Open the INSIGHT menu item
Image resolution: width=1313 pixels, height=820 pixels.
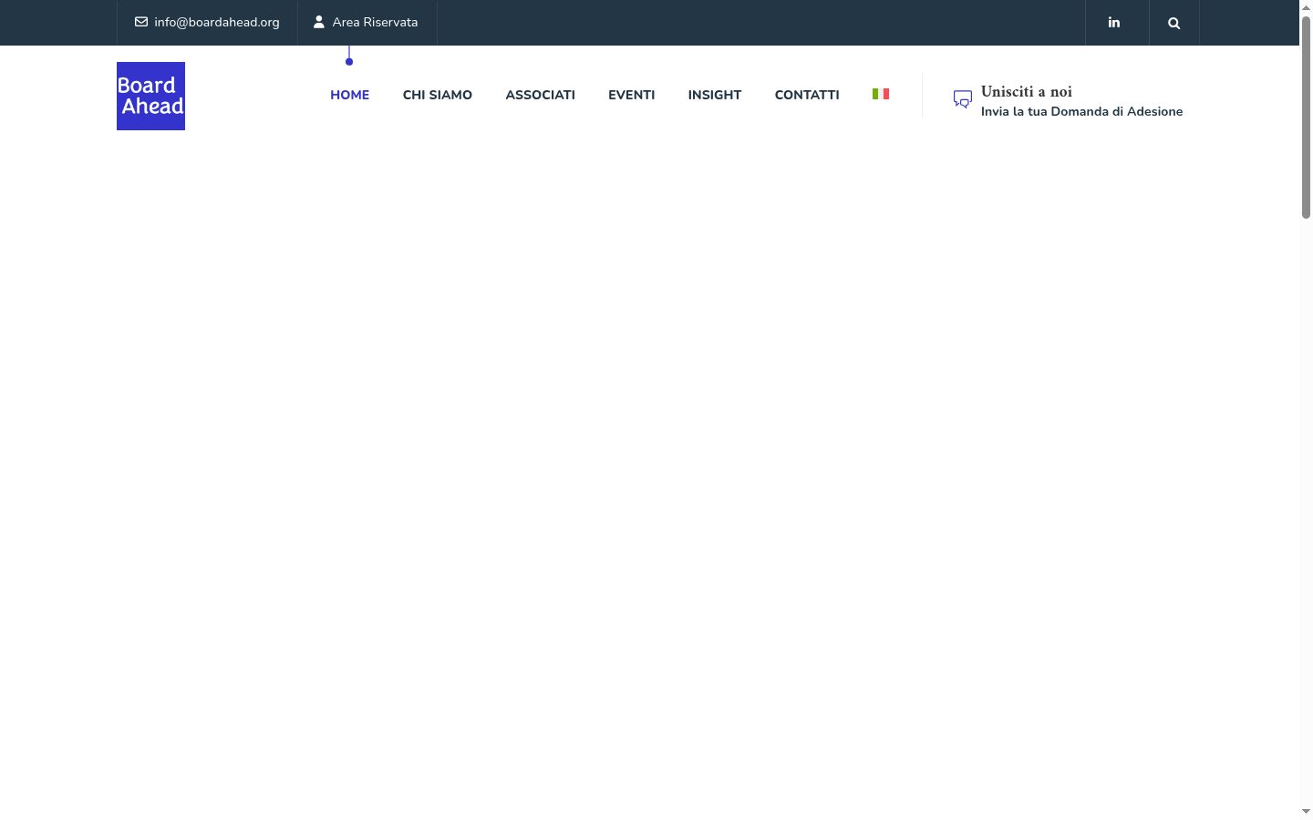[x=715, y=95]
